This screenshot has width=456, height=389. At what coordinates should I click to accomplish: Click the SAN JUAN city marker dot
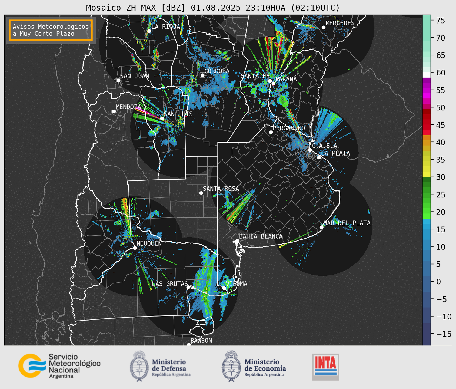point(118,80)
